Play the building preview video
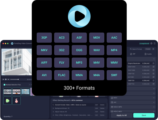The width and height of the screenshot is (158, 120). pyautogui.click(x=6, y=79)
